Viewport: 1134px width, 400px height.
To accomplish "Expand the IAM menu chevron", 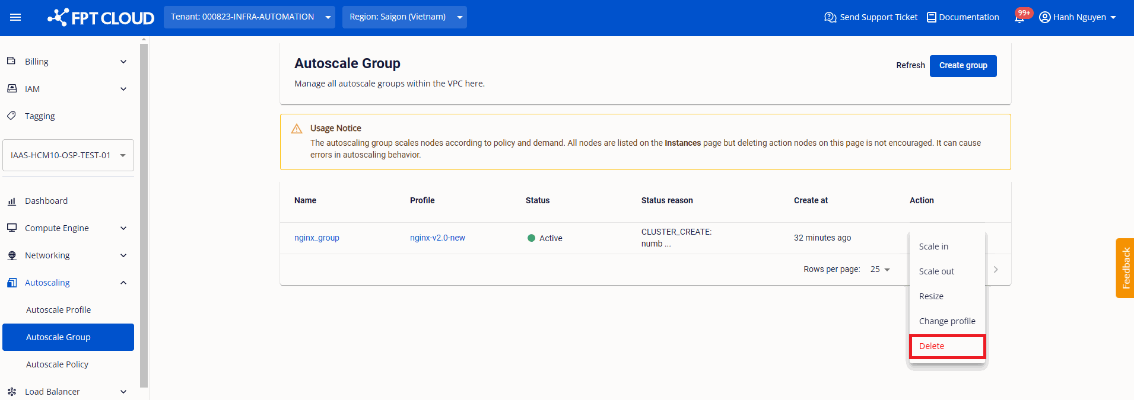I will (x=123, y=89).
